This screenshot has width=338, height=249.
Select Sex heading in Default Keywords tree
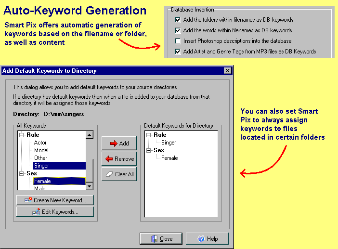159,150
